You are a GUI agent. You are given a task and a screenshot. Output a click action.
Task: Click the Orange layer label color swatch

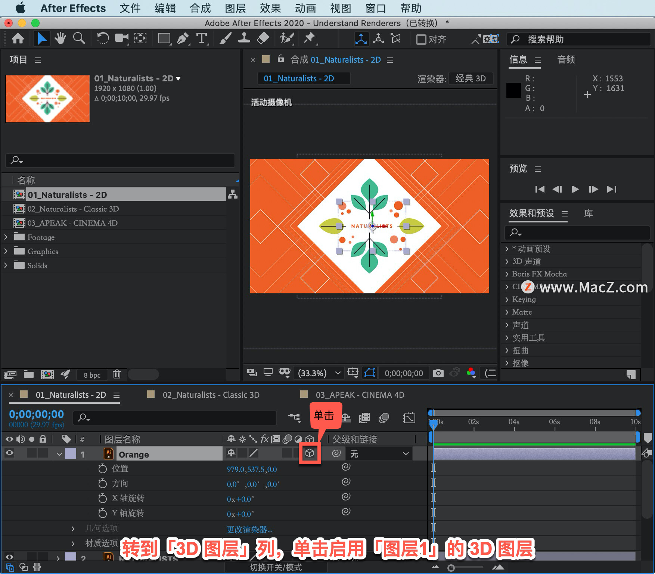coord(71,453)
